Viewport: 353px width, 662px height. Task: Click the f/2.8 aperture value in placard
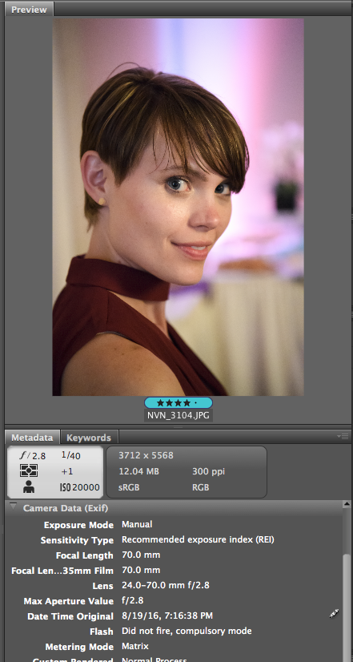pyautogui.click(x=33, y=455)
